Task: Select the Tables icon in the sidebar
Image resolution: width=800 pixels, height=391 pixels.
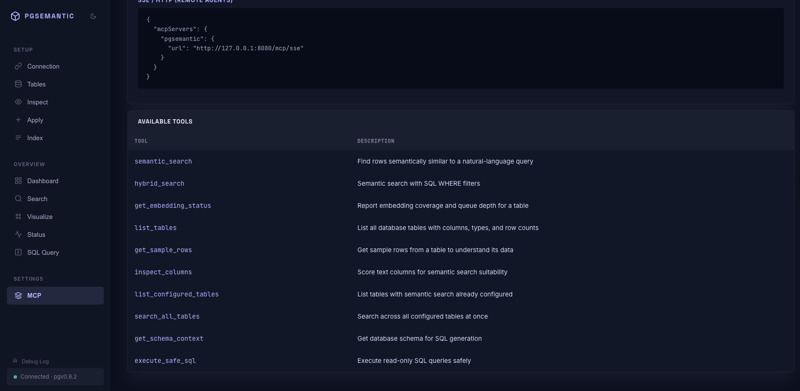Action: (18, 84)
